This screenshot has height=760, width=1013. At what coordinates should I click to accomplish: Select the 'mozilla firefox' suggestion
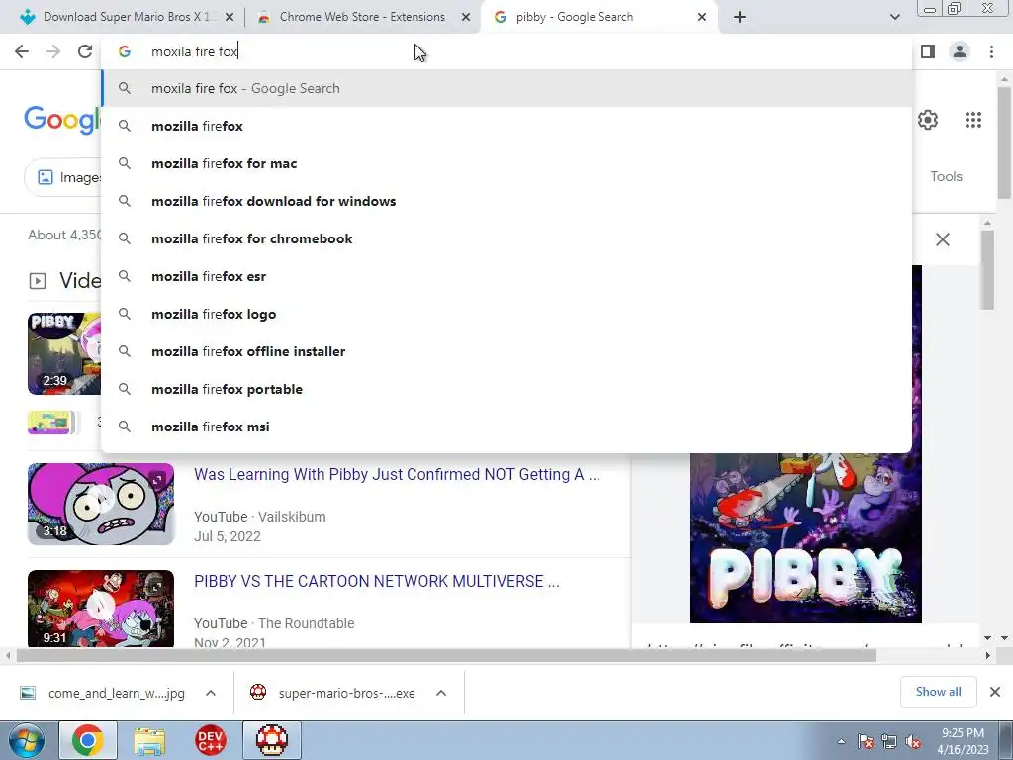tap(506, 126)
